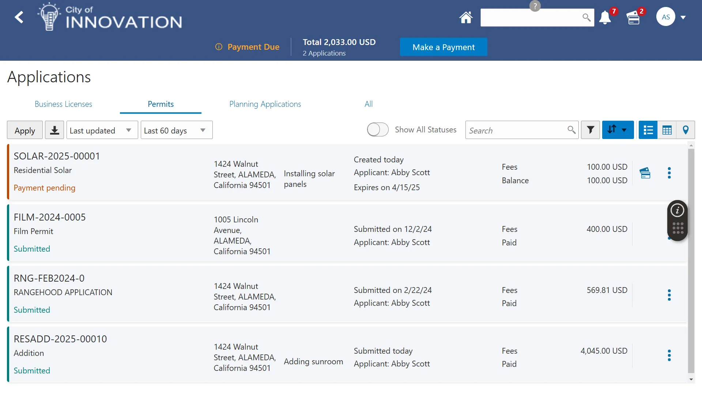Switch to grid view icon

point(667,130)
